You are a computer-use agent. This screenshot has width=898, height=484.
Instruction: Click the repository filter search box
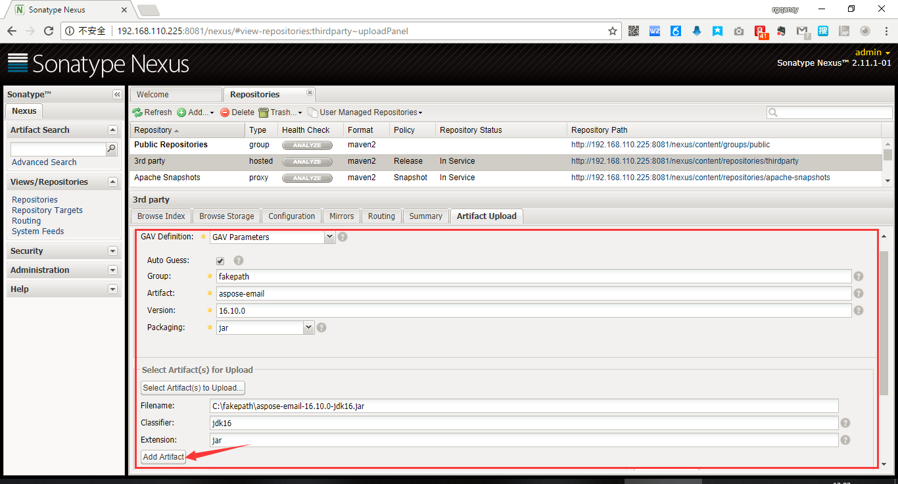pos(830,112)
